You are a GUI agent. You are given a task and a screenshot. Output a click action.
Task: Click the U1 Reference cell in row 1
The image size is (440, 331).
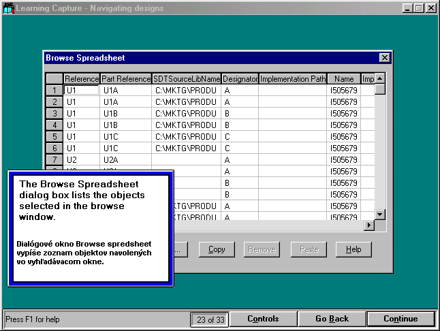pyautogui.click(x=81, y=90)
